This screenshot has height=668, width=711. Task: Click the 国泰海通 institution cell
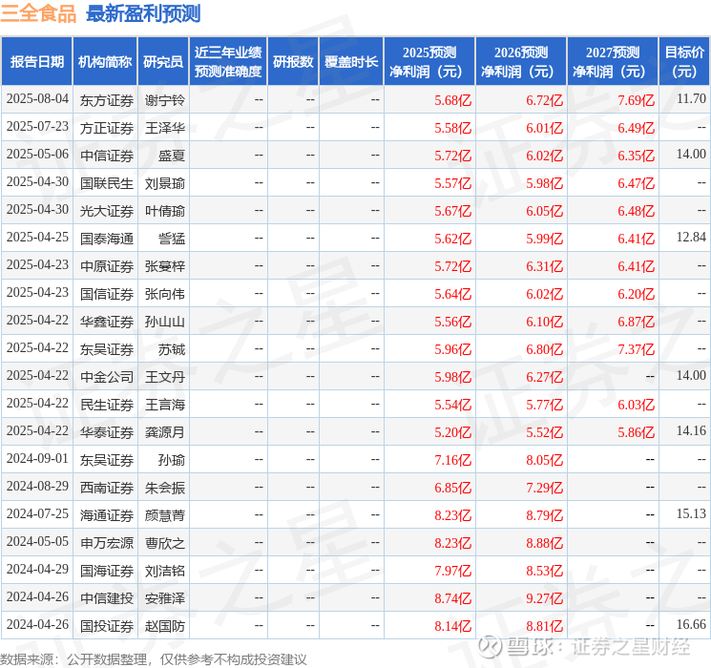pos(107,239)
